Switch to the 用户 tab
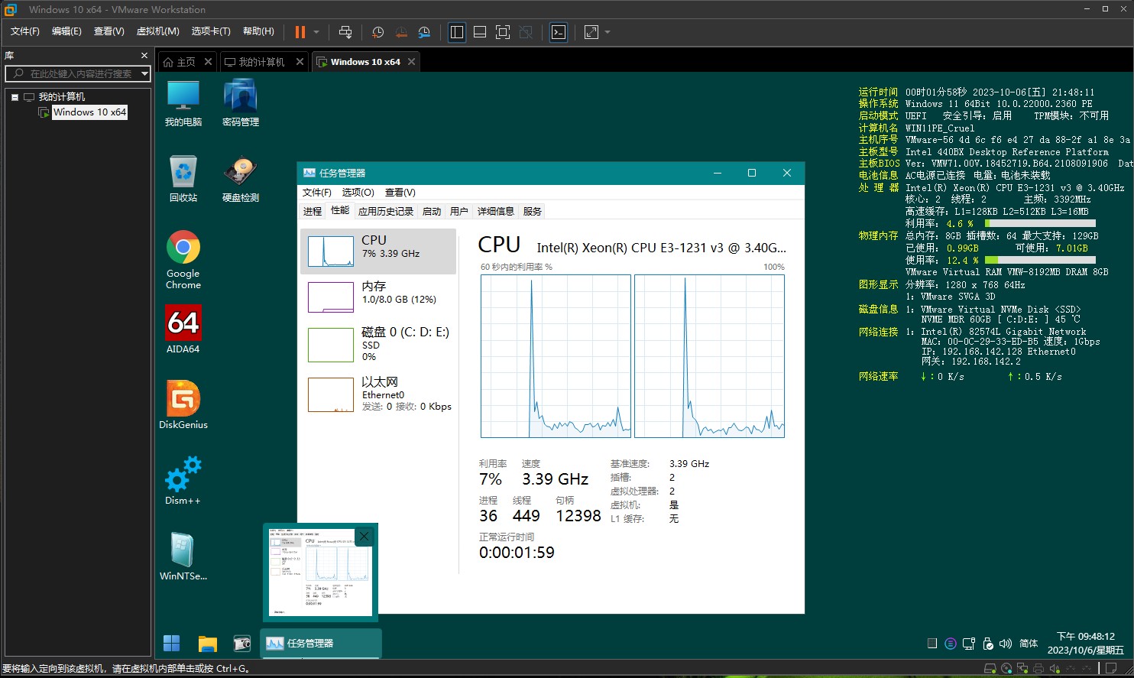1134x678 pixels. pos(459,212)
